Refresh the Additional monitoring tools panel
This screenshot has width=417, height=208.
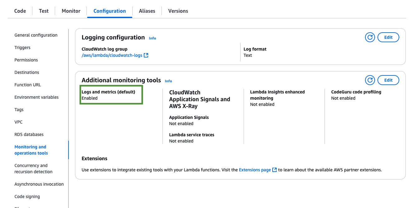point(370,80)
